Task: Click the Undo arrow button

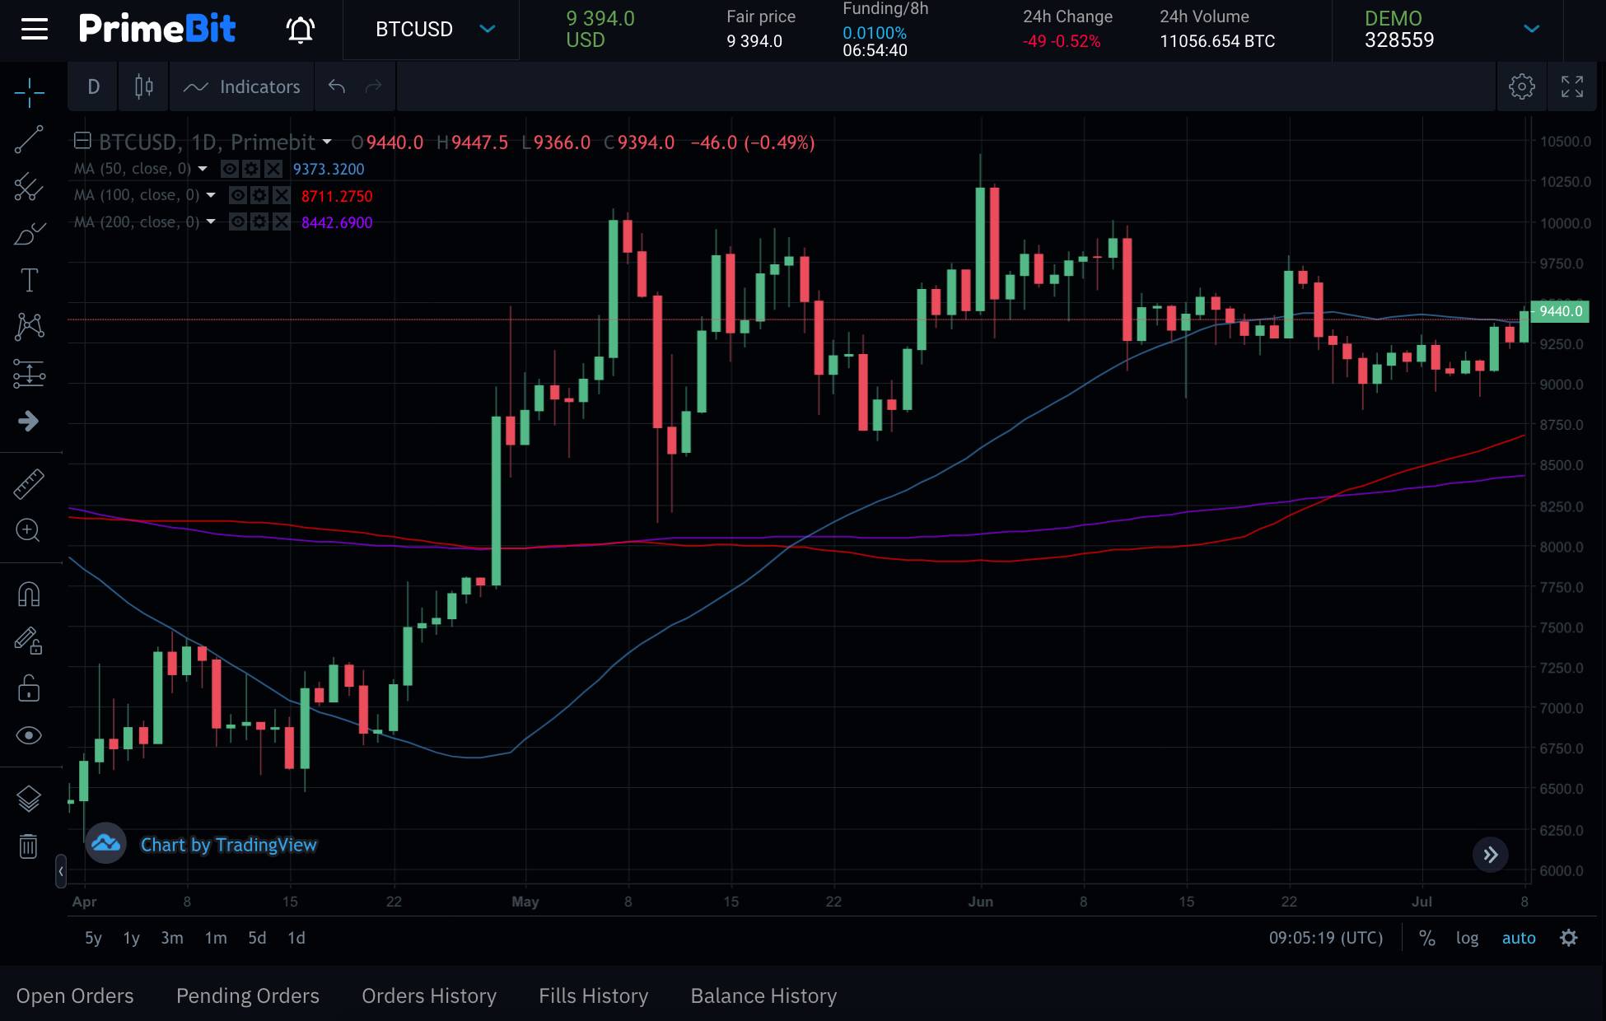Action: pos(336,86)
